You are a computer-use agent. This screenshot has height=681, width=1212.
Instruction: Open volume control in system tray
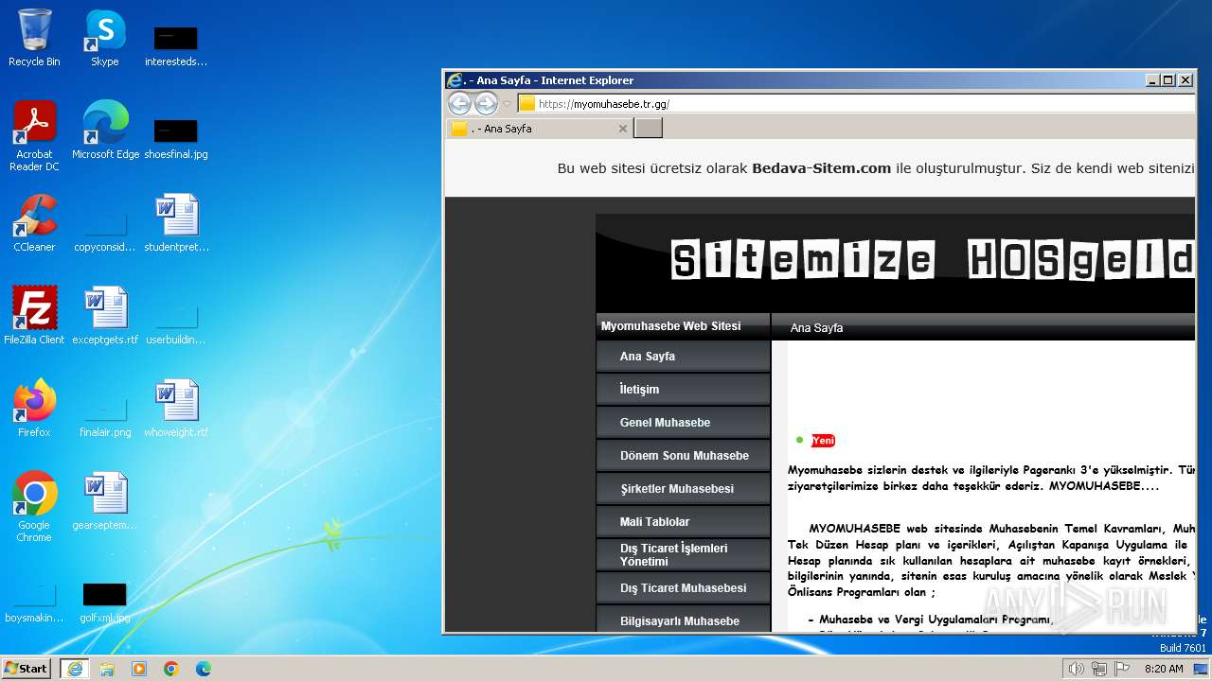click(1076, 669)
